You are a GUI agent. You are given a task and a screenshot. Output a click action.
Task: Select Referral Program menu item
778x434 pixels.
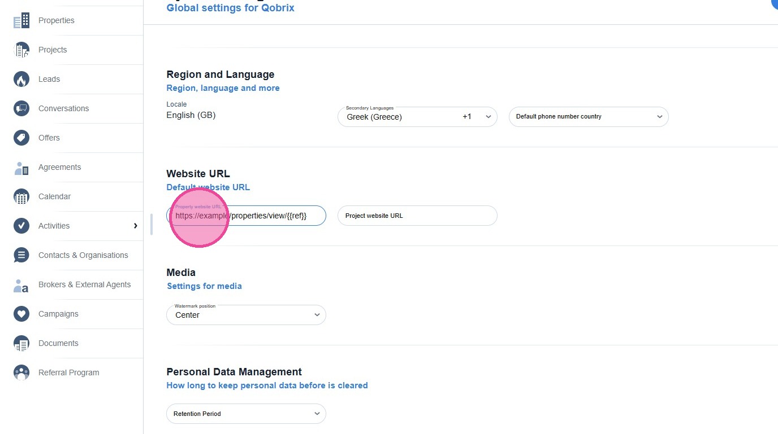point(68,372)
